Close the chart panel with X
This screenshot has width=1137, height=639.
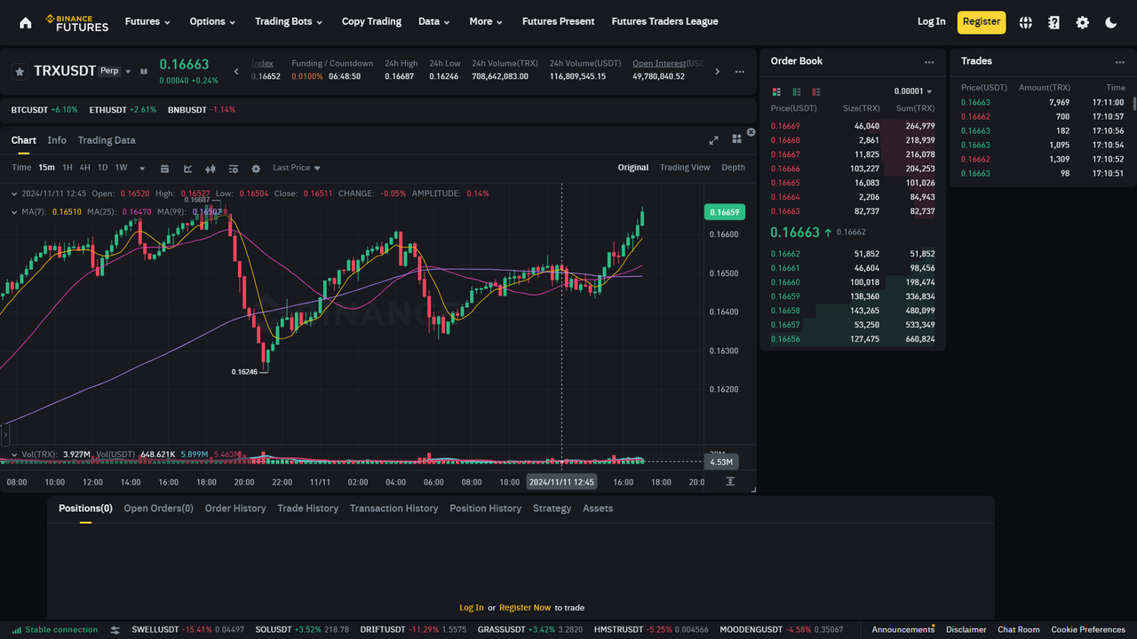[751, 132]
